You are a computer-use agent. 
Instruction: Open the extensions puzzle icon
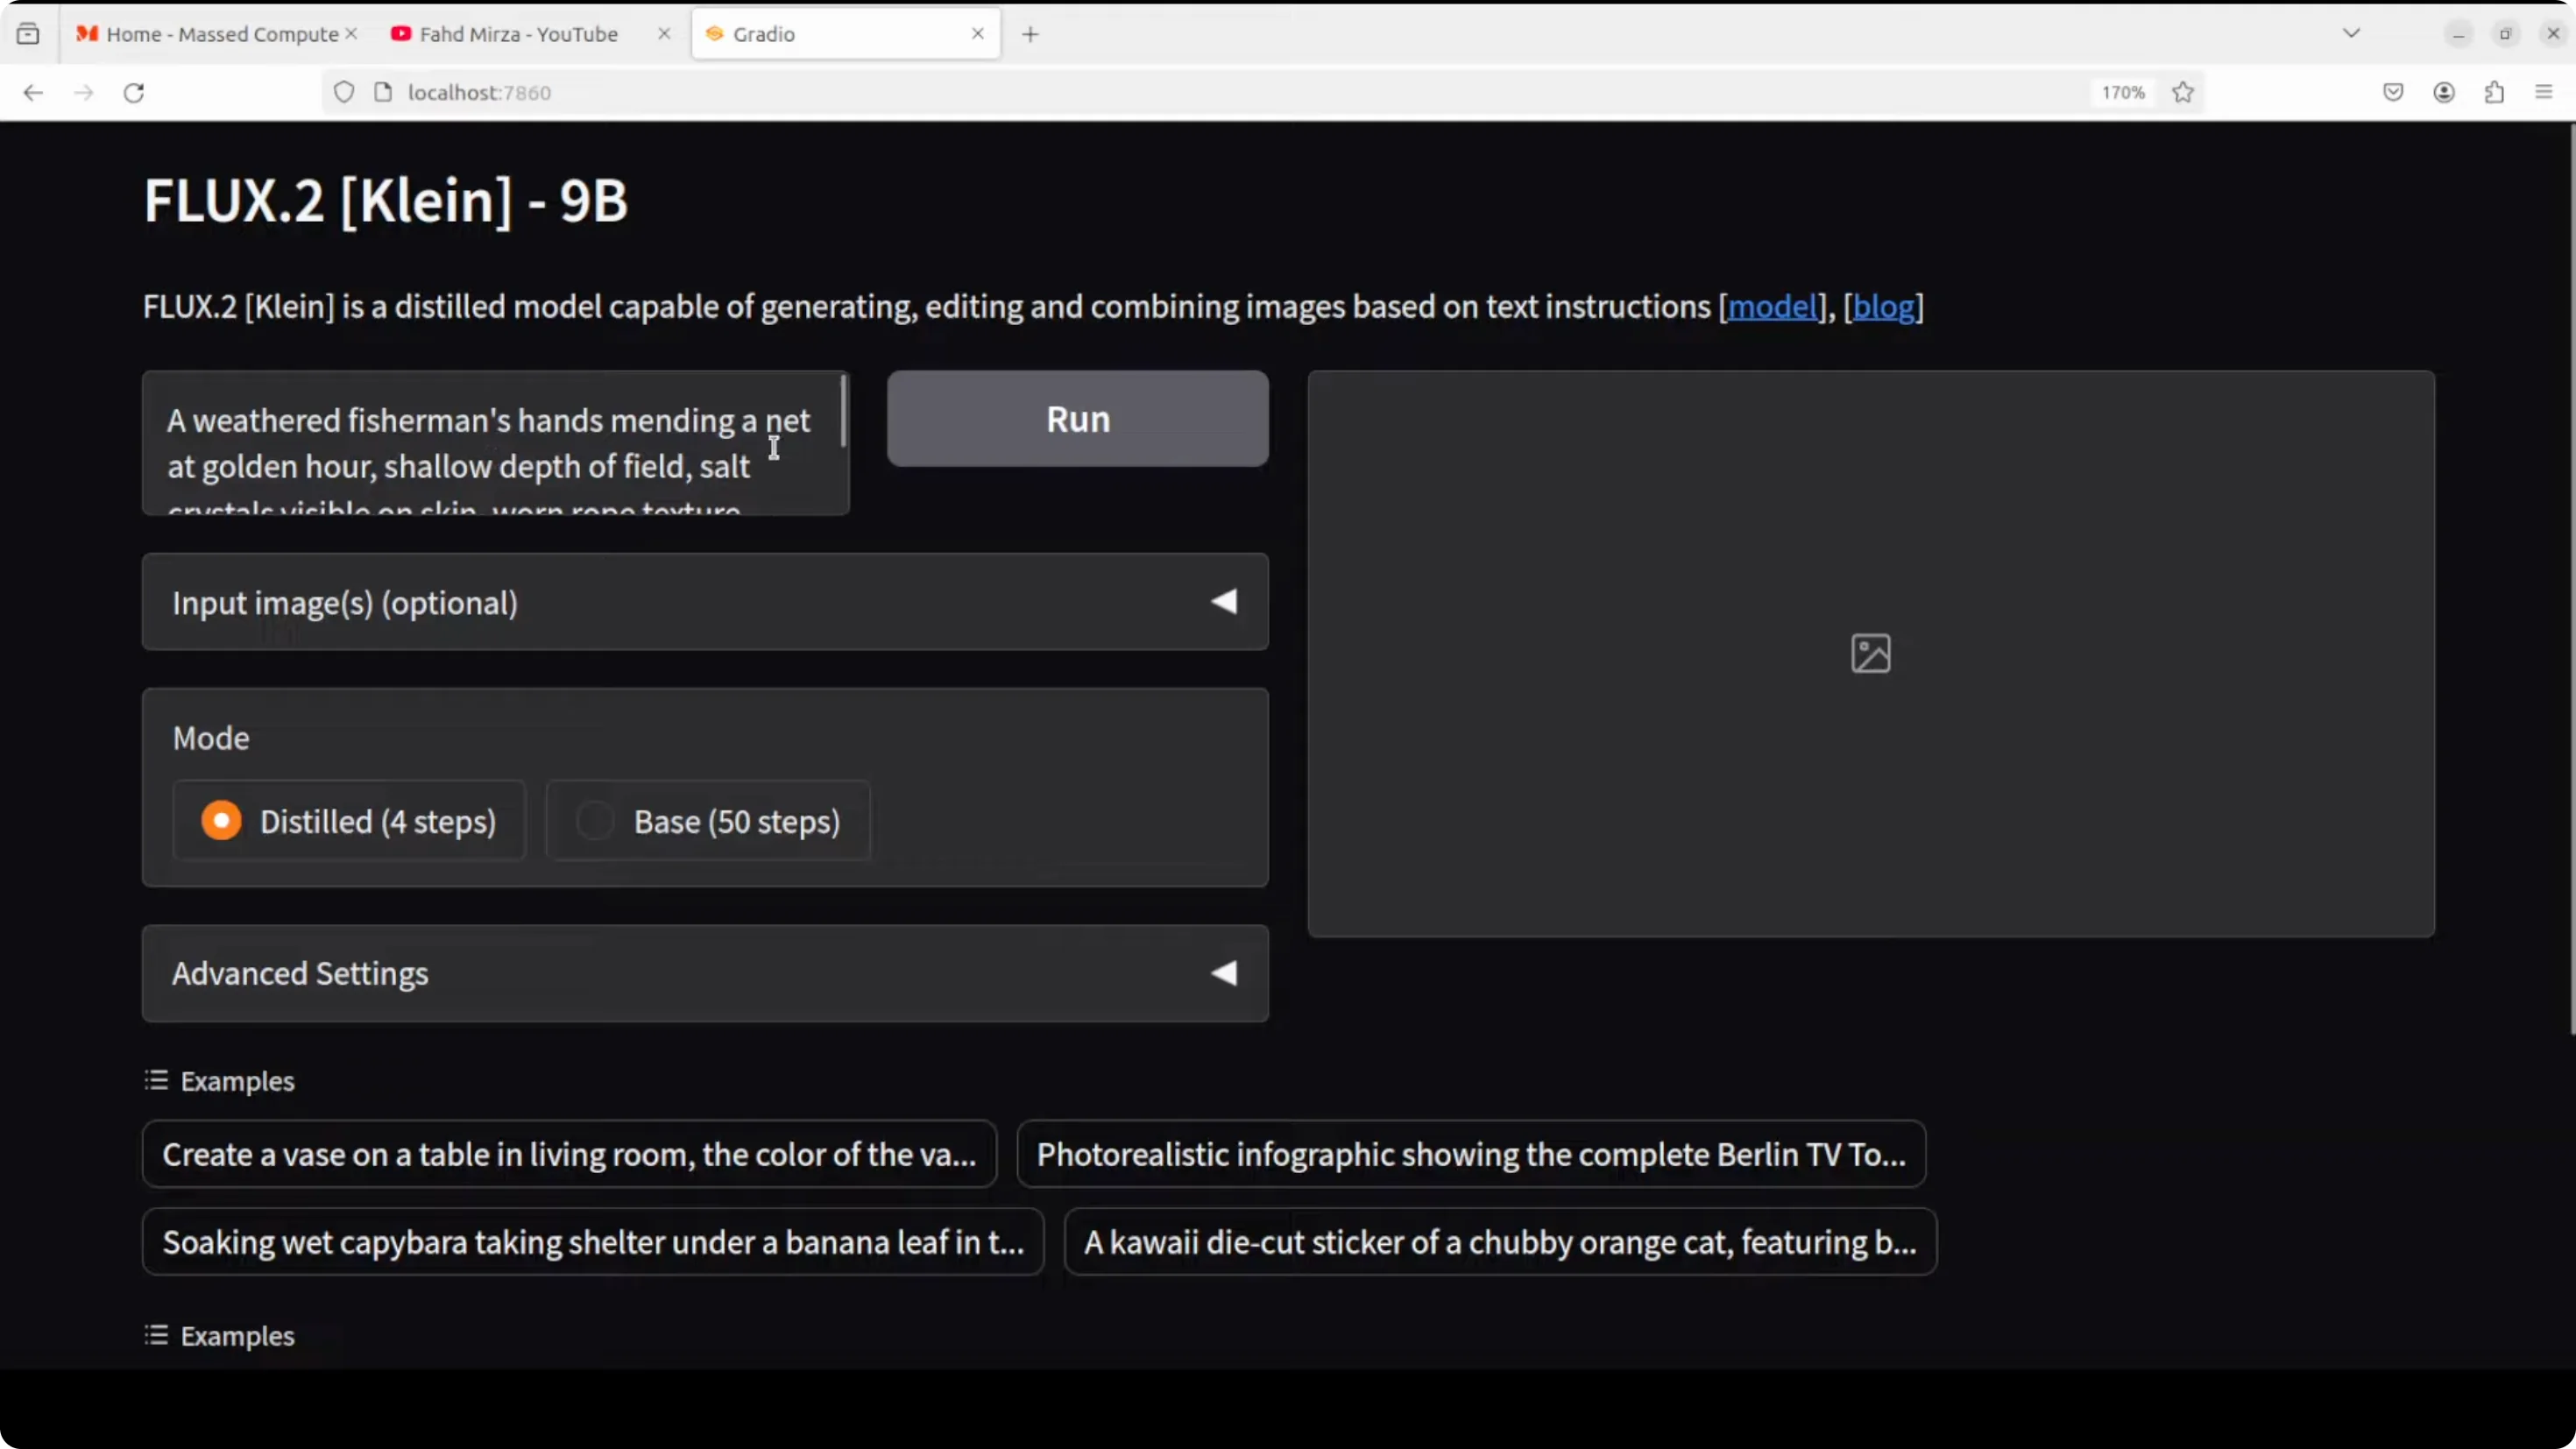[2494, 93]
